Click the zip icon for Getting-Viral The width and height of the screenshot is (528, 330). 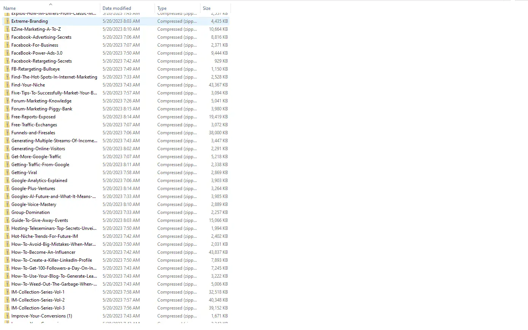coord(7,173)
